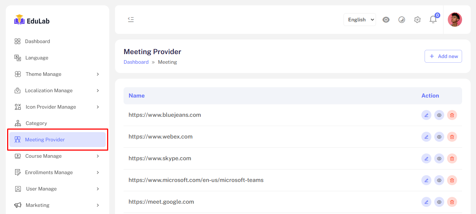Delete the meet.google.com provider row
The width and height of the screenshot is (476, 214).
(452, 202)
